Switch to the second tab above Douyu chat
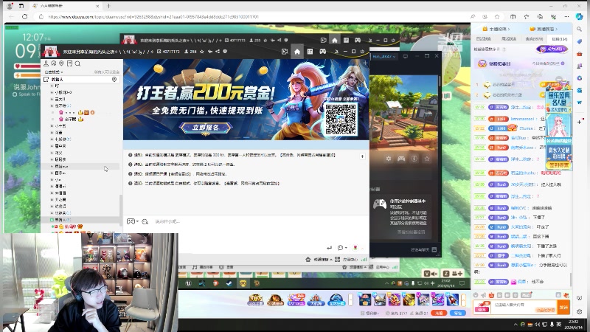 click(x=509, y=39)
